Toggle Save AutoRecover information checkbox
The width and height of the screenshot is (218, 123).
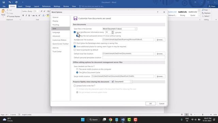coord(75,32)
